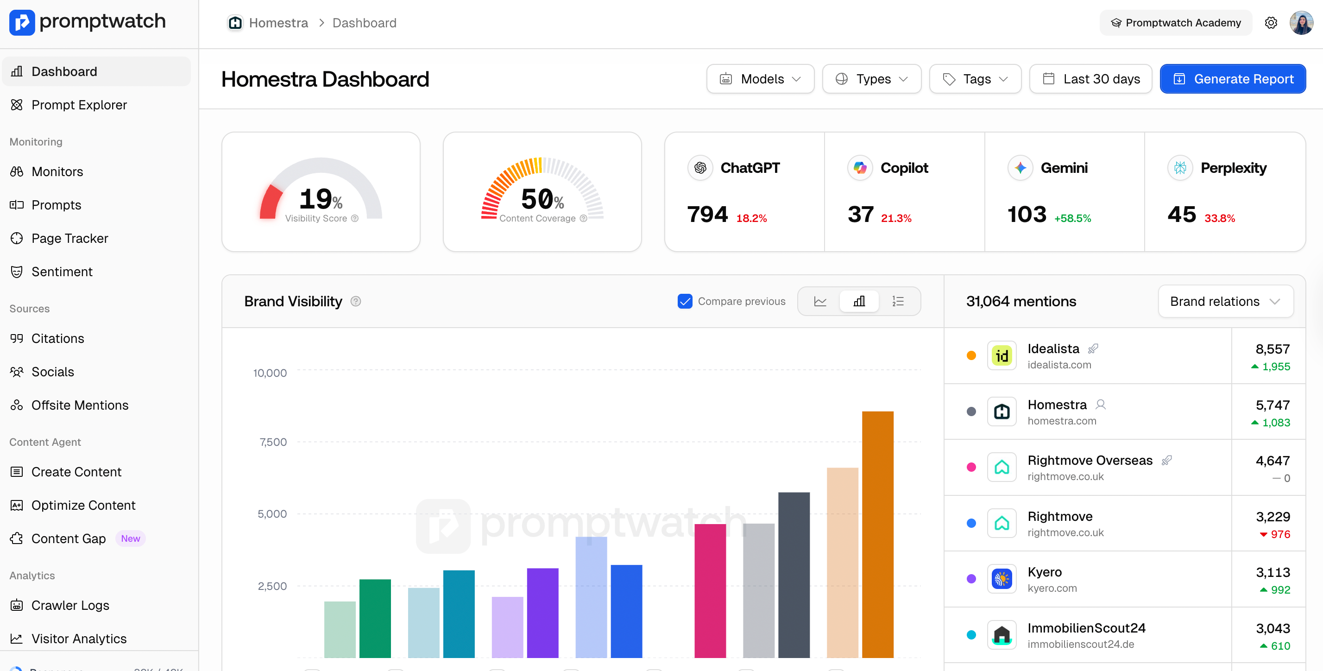This screenshot has width=1323, height=671.
Task: Click Visibility Score help icon
Action: pyautogui.click(x=355, y=218)
